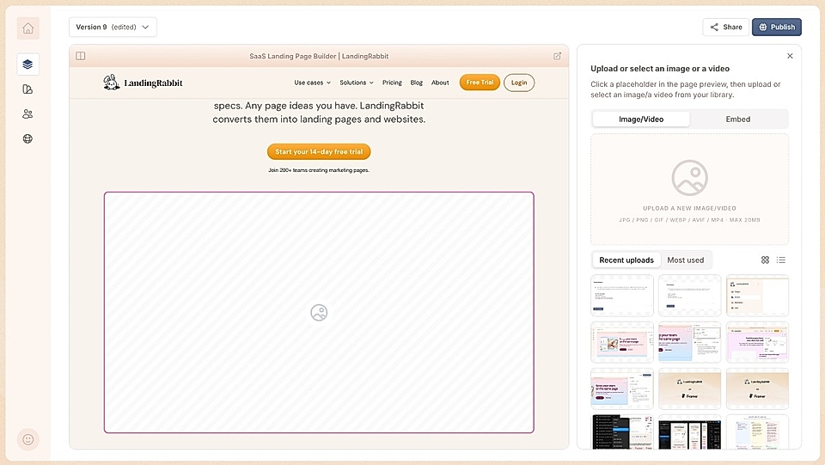Click the Share button
Image resolution: width=825 pixels, height=465 pixels.
(725, 28)
